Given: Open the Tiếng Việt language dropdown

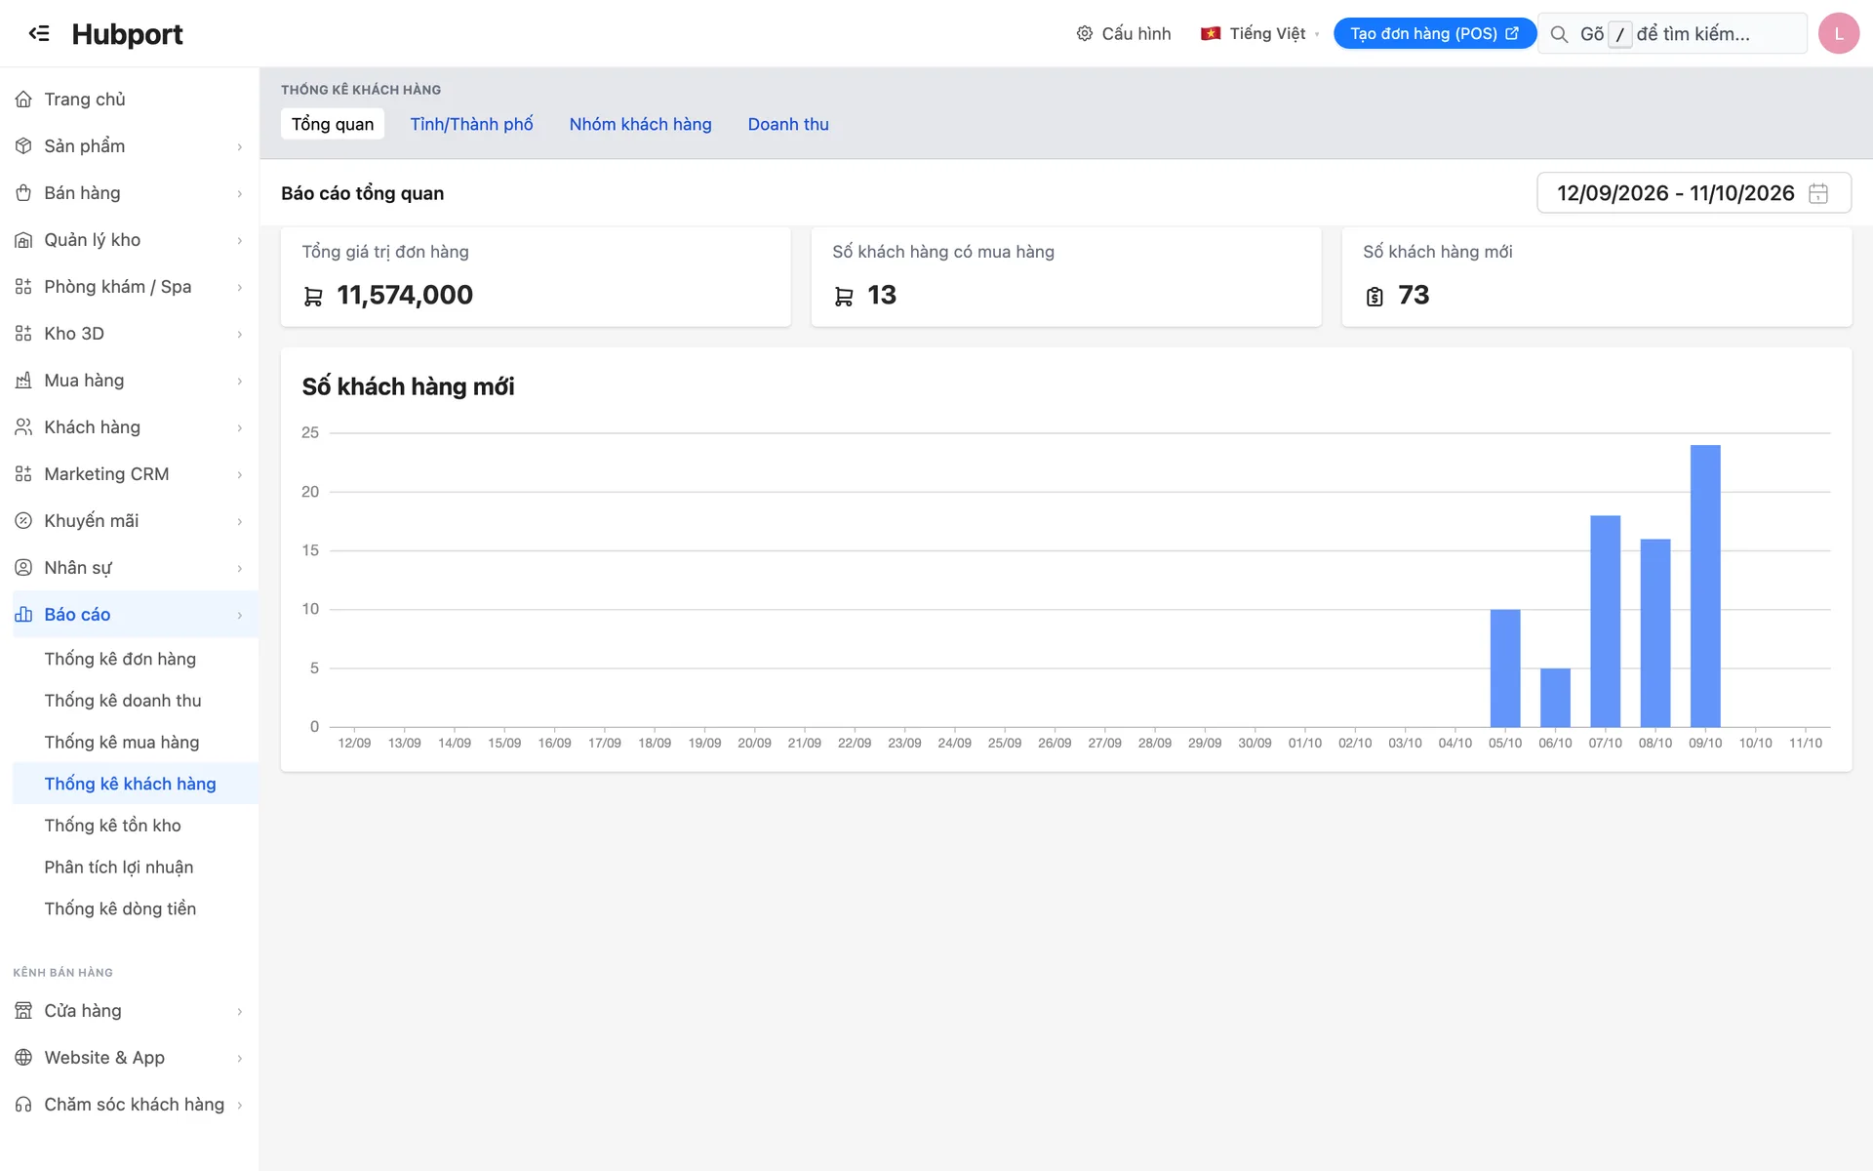Looking at the screenshot, I should tap(1259, 33).
